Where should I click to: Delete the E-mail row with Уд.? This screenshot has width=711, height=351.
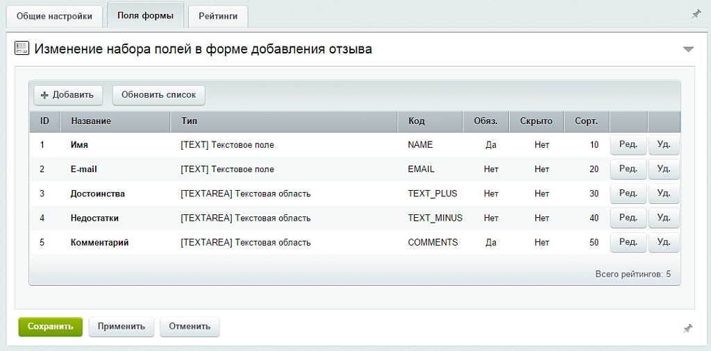[664, 169]
